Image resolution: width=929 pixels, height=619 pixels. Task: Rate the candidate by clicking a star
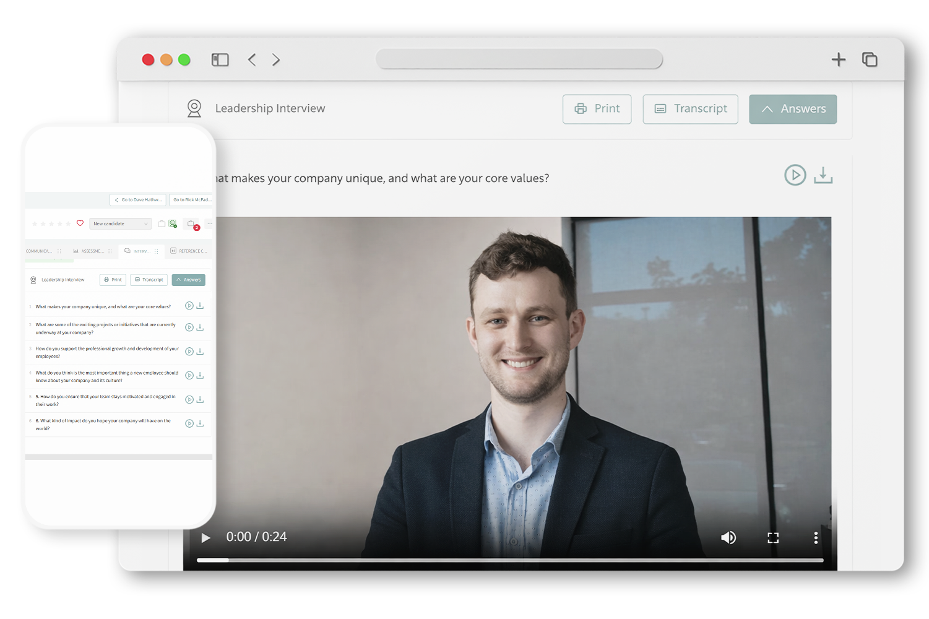(x=52, y=223)
